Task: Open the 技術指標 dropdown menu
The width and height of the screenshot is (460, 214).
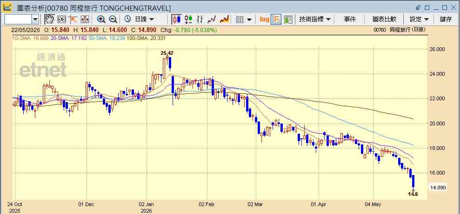Action: (x=315, y=19)
